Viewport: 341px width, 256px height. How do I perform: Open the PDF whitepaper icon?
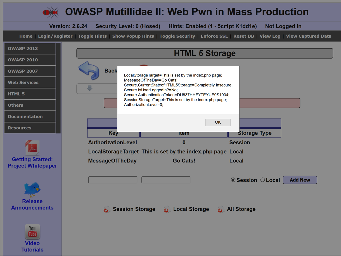(x=32, y=148)
